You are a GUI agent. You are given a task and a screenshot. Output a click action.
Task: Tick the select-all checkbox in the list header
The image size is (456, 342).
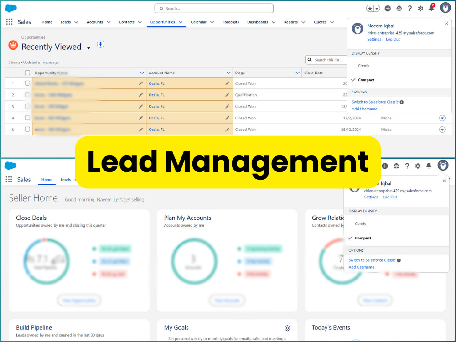27,73
